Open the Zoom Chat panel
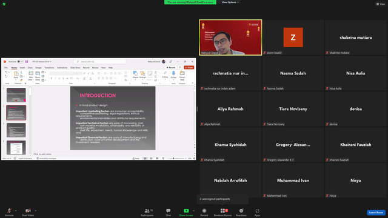 169,212
